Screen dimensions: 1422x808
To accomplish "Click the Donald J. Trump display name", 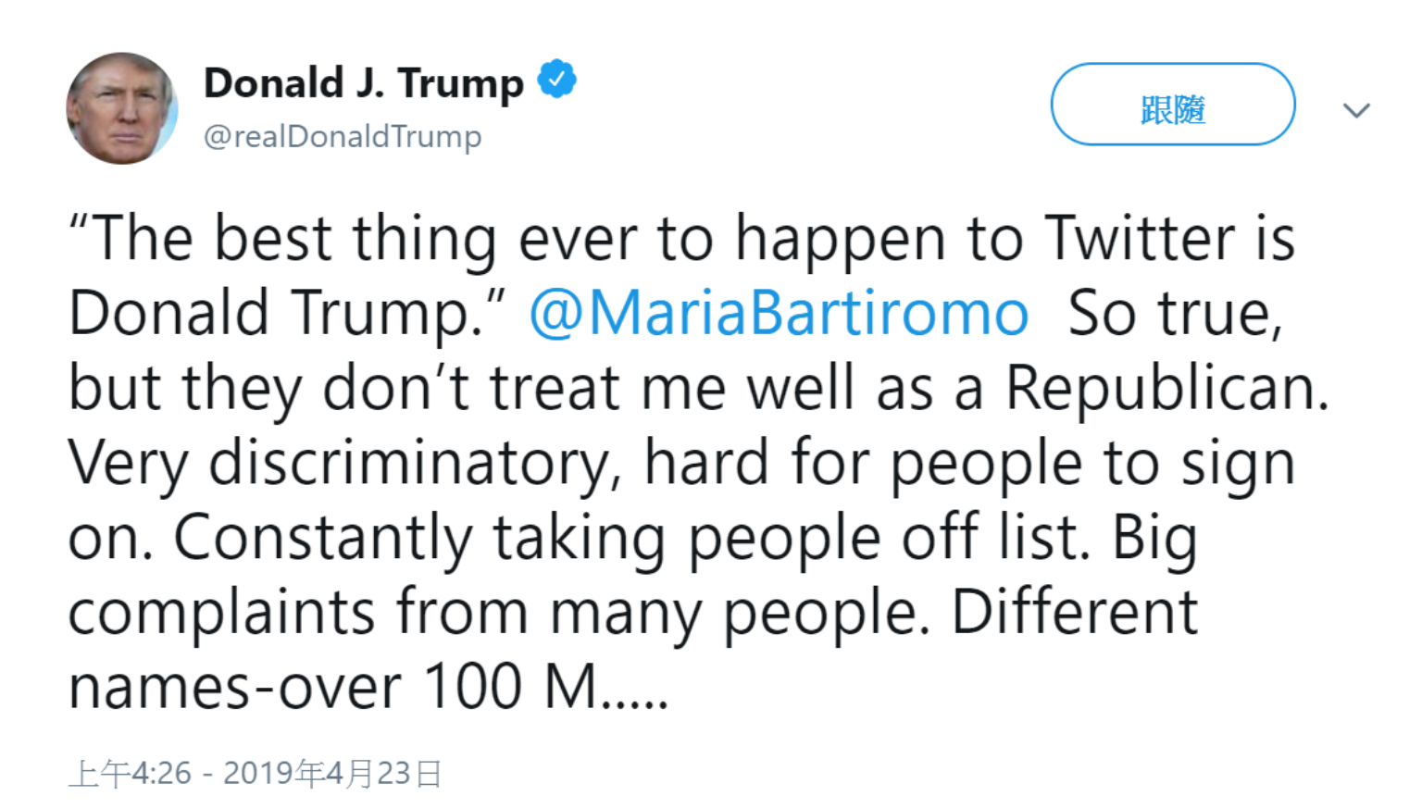I will pyautogui.click(x=363, y=83).
